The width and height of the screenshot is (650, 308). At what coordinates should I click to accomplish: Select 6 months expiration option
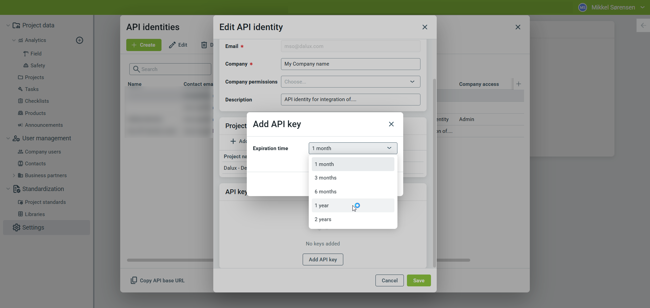353,192
